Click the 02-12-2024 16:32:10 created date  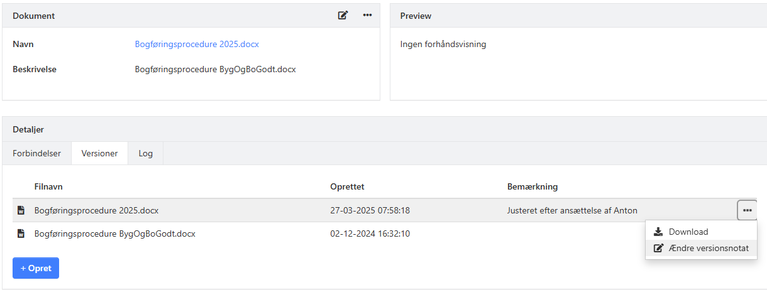(x=370, y=234)
